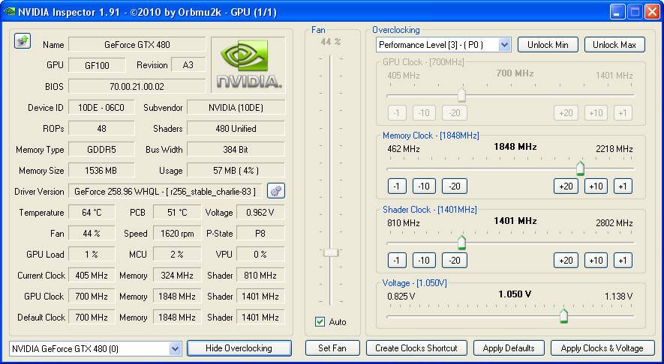Click the current Memory clock 324 MHz

tap(177, 275)
